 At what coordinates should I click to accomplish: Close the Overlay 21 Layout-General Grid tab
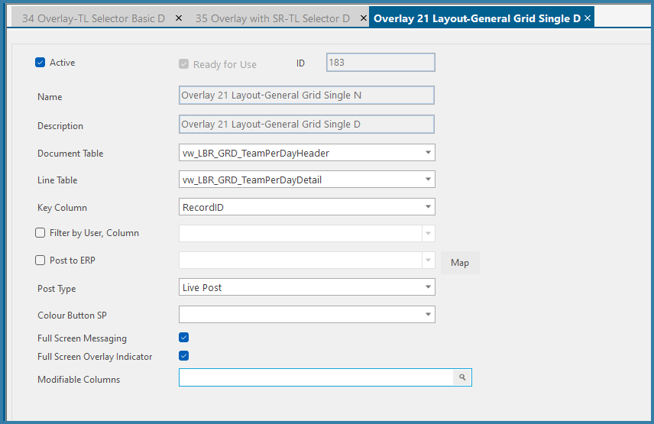pos(588,18)
